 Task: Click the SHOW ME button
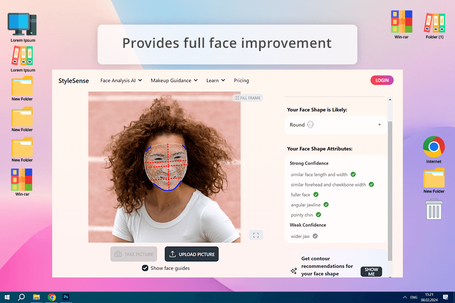click(371, 272)
